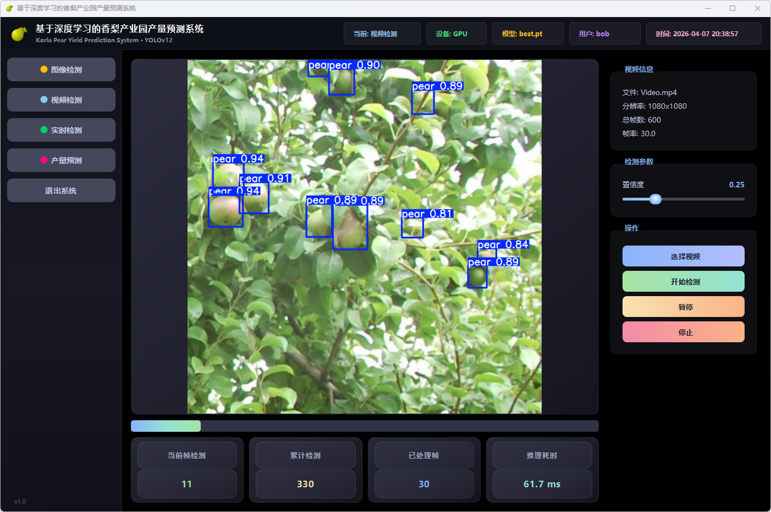Click the 置信度 slider handle
771x512 pixels.
tap(656, 199)
